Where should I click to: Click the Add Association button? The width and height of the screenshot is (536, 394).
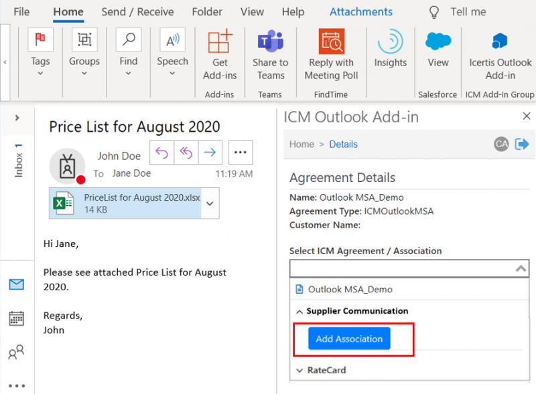[349, 339]
